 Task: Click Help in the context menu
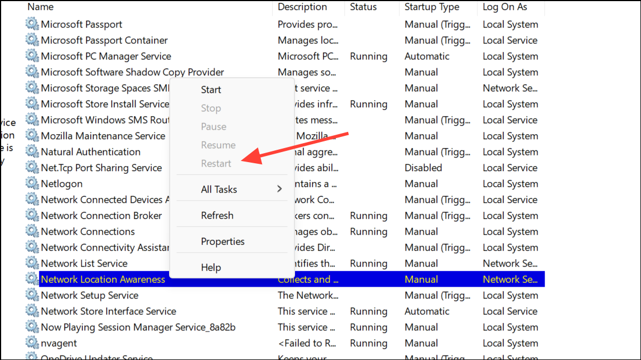pos(211,268)
